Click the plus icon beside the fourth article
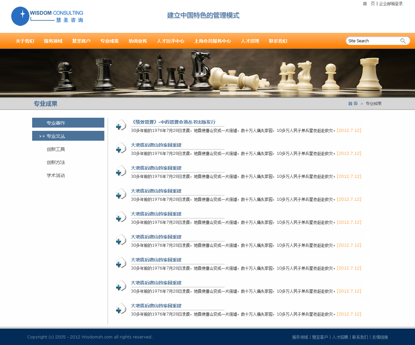The height and width of the screenshot is (345, 415). click(121, 194)
